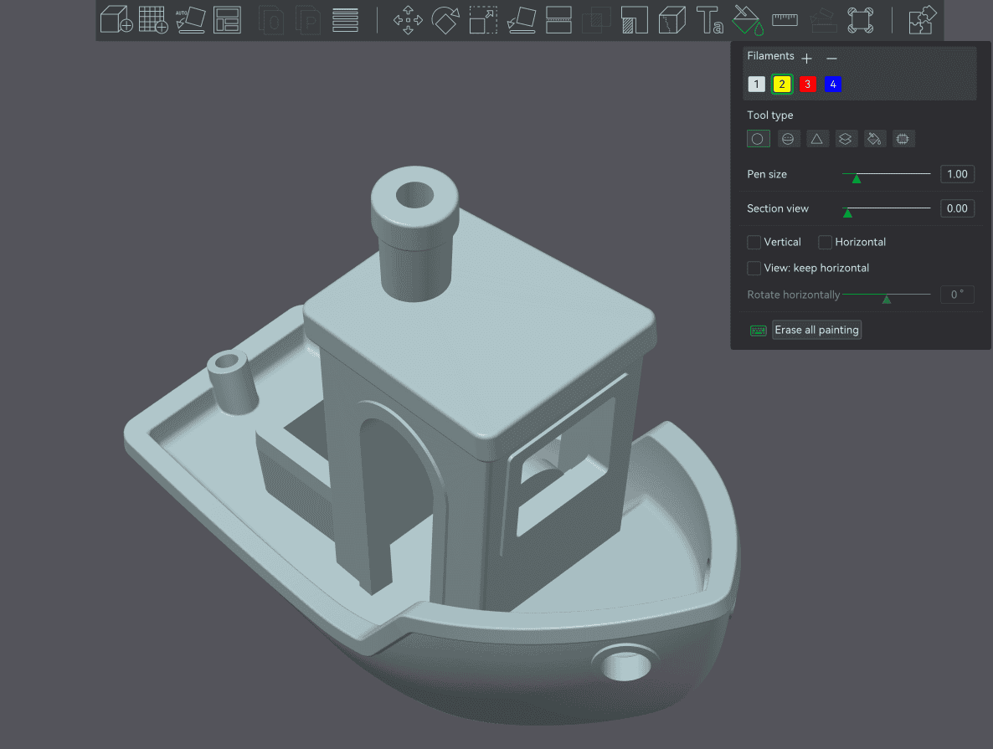The width and height of the screenshot is (993, 749).
Task: Choose the Fill bucket tool type
Action: [x=873, y=139]
